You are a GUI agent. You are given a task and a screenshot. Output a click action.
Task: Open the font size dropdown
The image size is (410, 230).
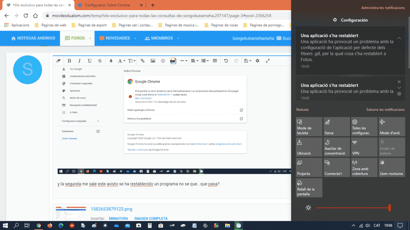(132, 61)
